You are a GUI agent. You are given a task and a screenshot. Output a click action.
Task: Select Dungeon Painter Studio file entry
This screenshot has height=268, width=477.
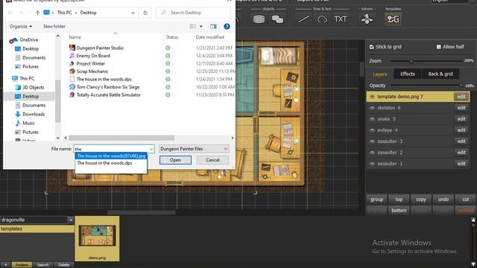coord(100,48)
